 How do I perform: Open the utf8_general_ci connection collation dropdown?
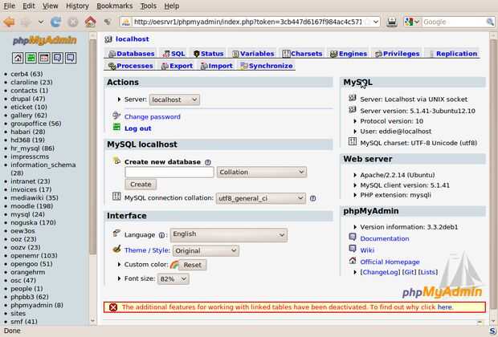tap(261, 198)
